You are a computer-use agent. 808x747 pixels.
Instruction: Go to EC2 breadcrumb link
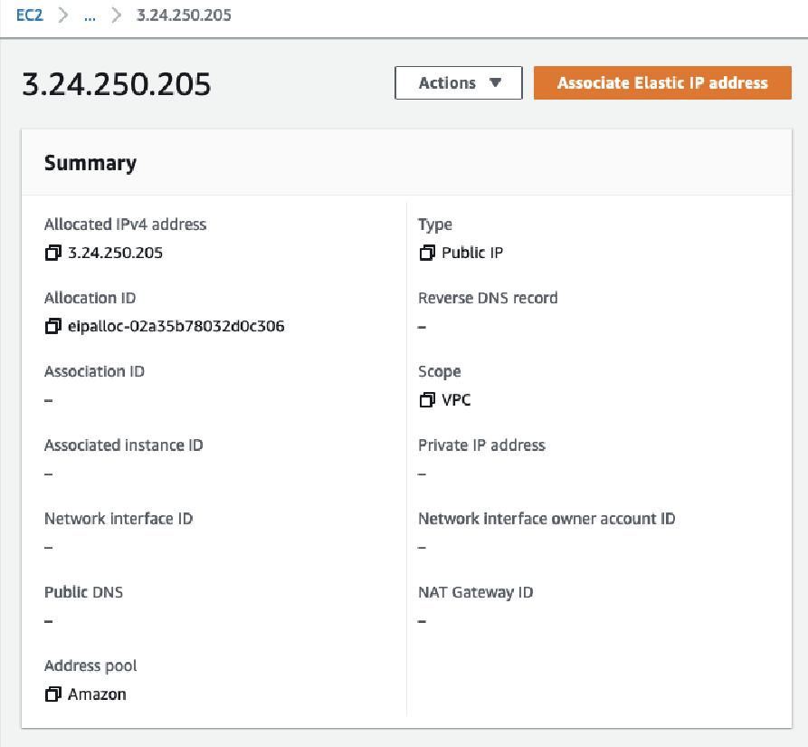tap(29, 15)
